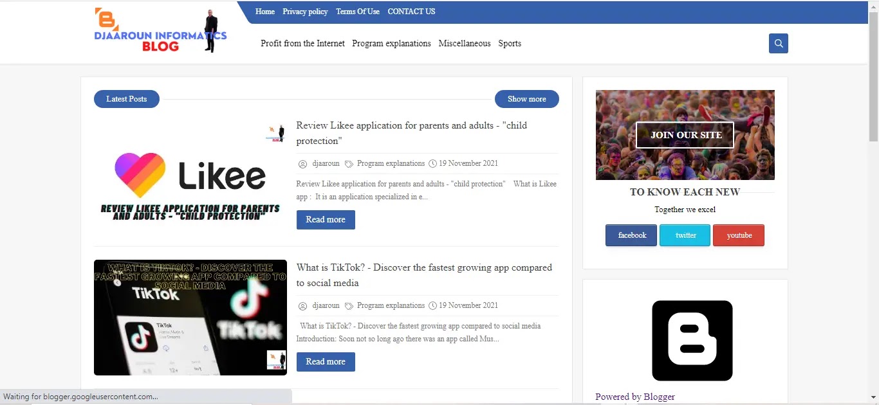
Task: Click Likee post excerpt text
Action: (x=426, y=190)
